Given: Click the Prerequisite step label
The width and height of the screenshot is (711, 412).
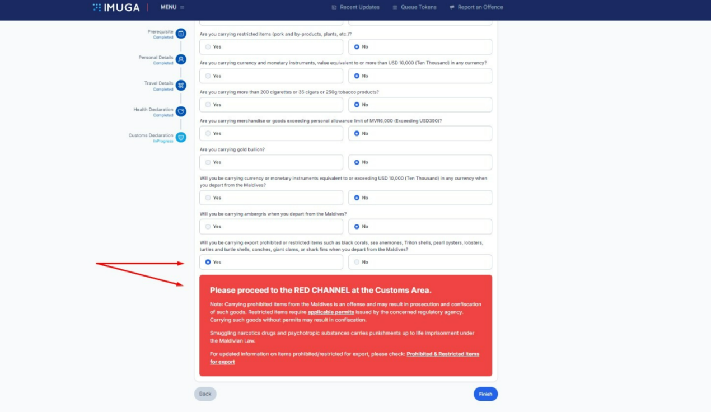Looking at the screenshot, I should pos(161,32).
